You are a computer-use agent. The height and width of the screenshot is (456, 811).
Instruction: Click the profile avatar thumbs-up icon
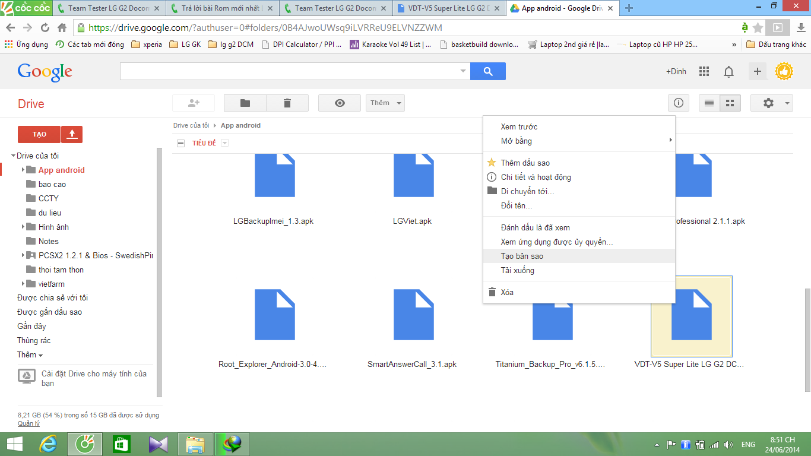784,71
